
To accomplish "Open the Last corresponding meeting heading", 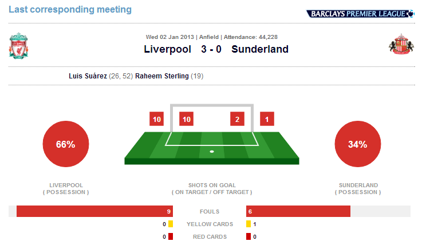I will click(70, 9).
